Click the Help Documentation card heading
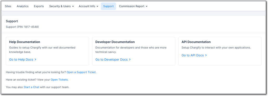Screen dimensions: 268x96 (x=25, y=42)
